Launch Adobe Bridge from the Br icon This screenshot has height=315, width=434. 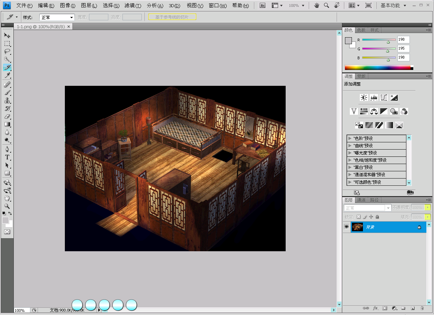click(263, 6)
